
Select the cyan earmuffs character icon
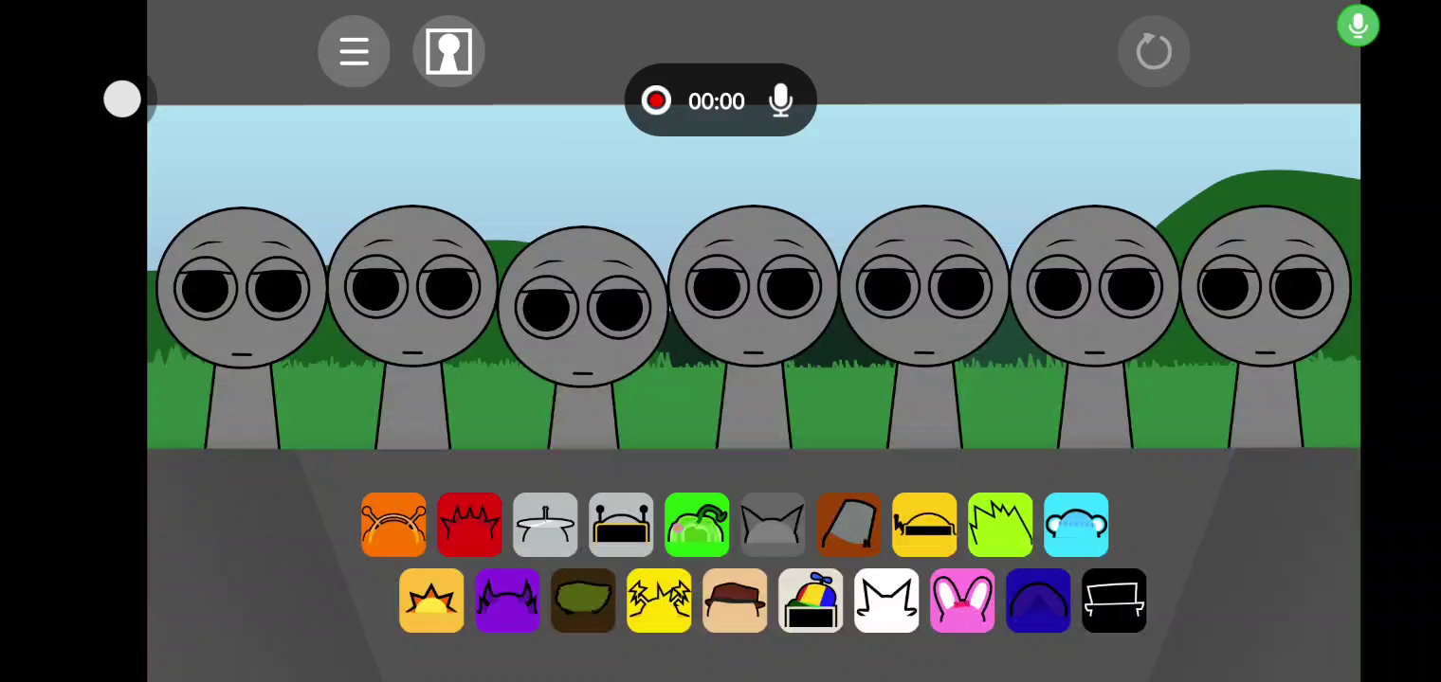click(1076, 525)
